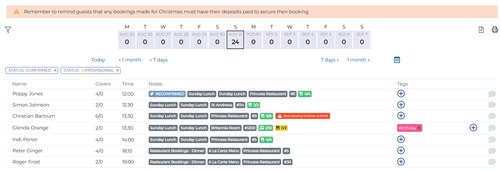Click the export document icon
The width and height of the screenshot is (500, 172).
pos(481,30)
